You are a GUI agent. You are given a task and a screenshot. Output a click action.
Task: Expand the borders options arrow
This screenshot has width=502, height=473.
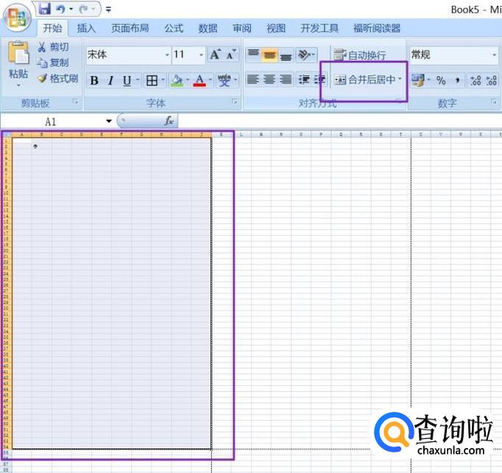[x=163, y=80]
